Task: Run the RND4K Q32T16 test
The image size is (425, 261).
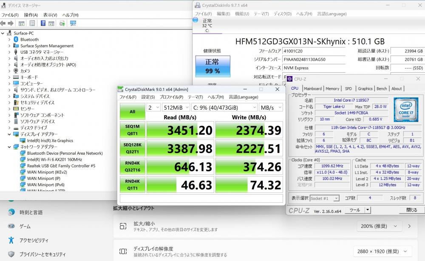Action: tap(133, 166)
